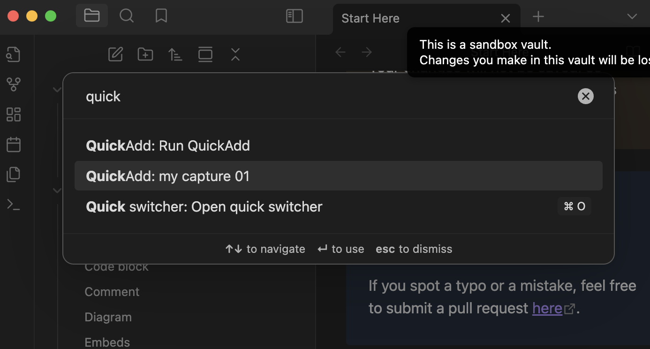Clear the command palette search text

(585, 96)
